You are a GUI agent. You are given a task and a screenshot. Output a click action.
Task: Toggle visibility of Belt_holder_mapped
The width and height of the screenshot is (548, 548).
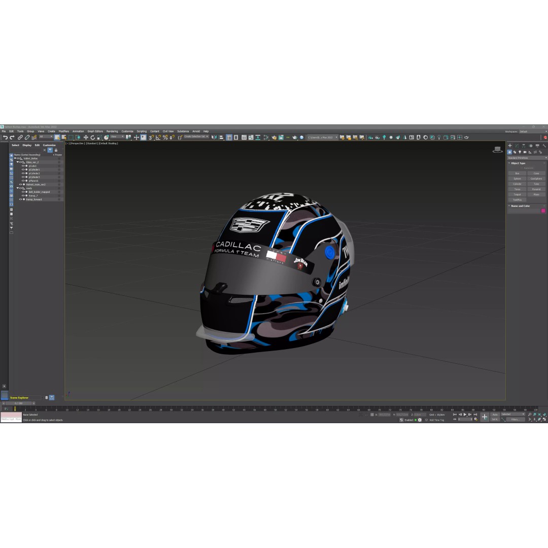pyautogui.click(x=23, y=192)
